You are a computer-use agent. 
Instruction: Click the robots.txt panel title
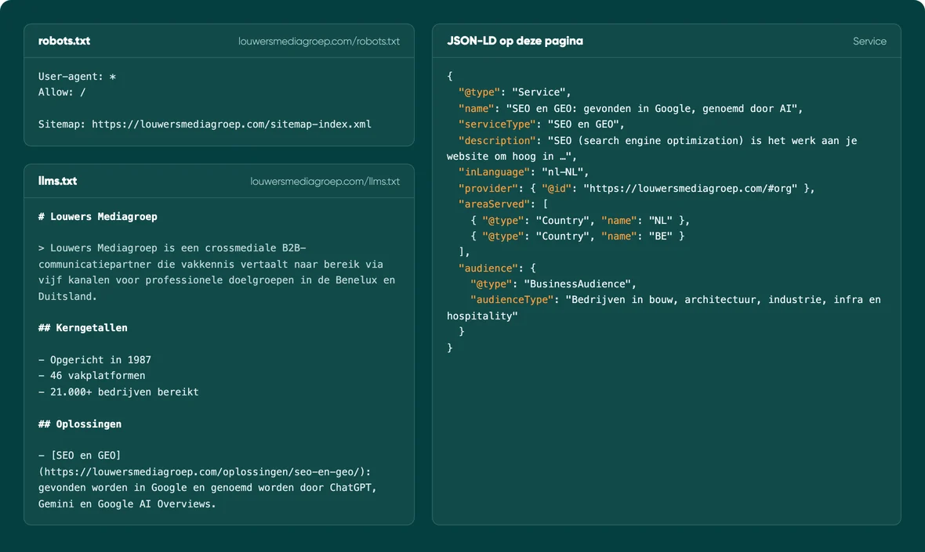[63, 41]
